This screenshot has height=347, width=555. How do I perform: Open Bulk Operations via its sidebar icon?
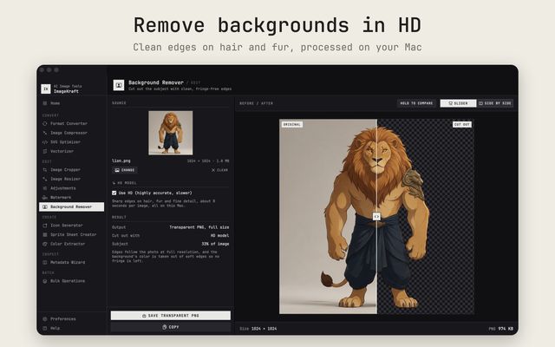[45, 281]
